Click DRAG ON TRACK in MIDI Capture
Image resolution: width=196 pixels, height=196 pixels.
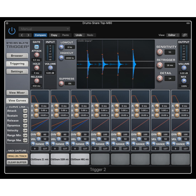(17, 156)
